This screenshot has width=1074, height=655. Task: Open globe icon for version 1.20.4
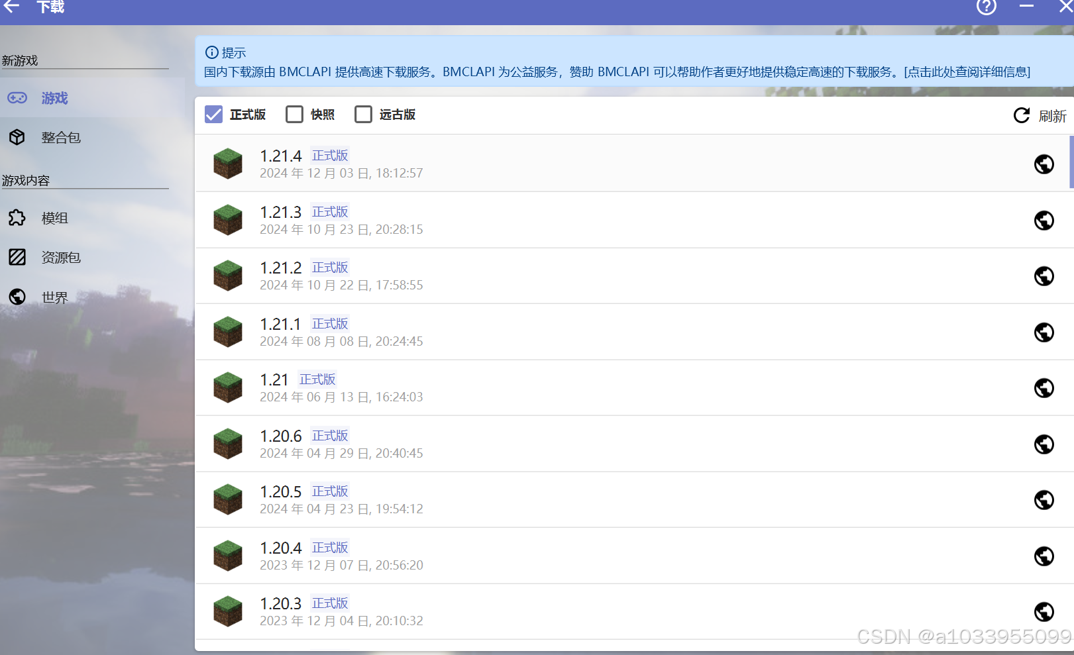pyautogui.click(x=1044, y=556)
